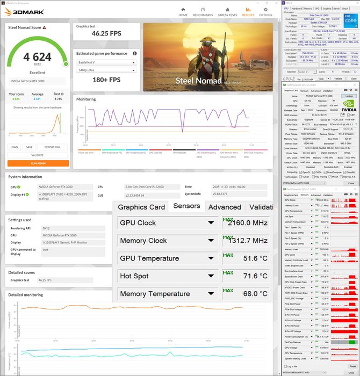Open the hamburger menu in GPU-Z Sensors window
Image resolution: width=360 pixels, height=376 pixels.
[356, 194]
